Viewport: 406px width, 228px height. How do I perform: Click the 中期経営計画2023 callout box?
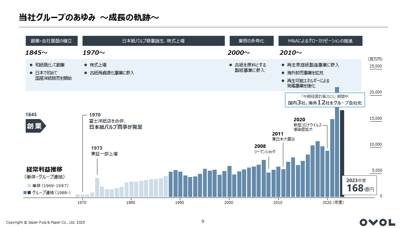tap(325, 100)
